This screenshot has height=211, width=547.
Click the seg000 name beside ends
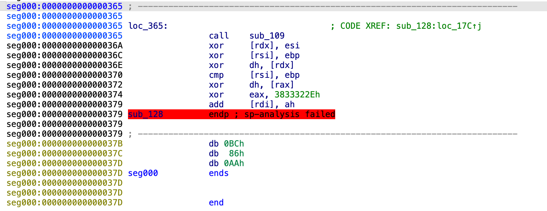tap(143, 173)
